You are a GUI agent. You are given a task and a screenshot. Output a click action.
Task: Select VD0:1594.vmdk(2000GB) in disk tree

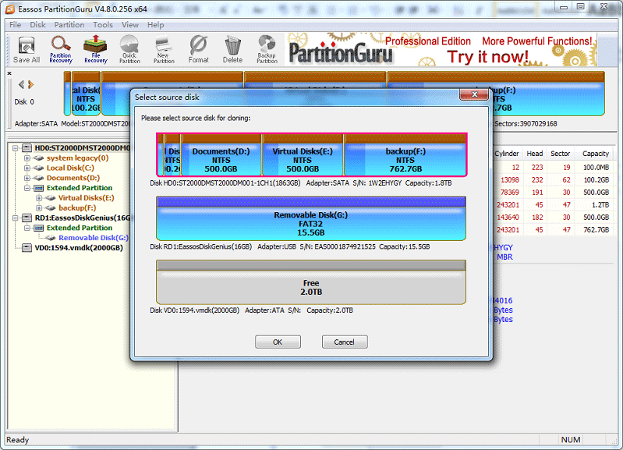coord(79,248)
